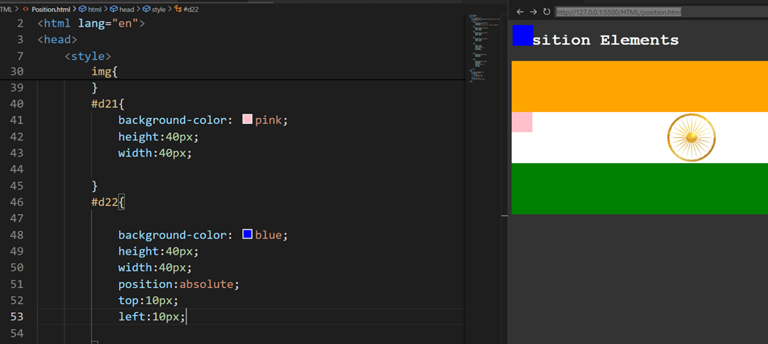
Task: Open the blue color swatch picker
Action: tap(247, 234)
